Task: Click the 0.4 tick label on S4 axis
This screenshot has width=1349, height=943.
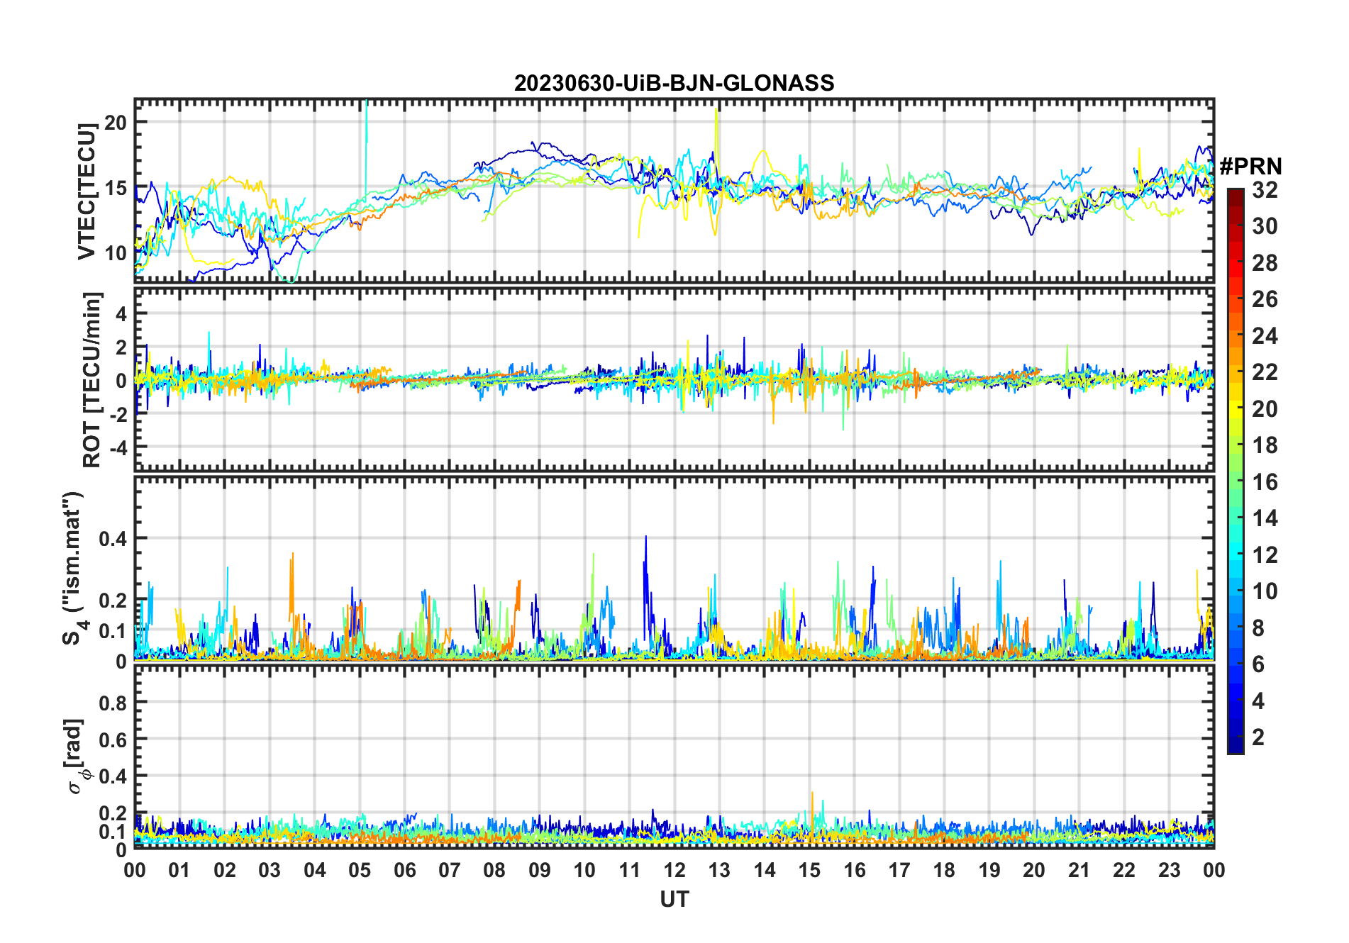Action: click(x=113, y=539)
